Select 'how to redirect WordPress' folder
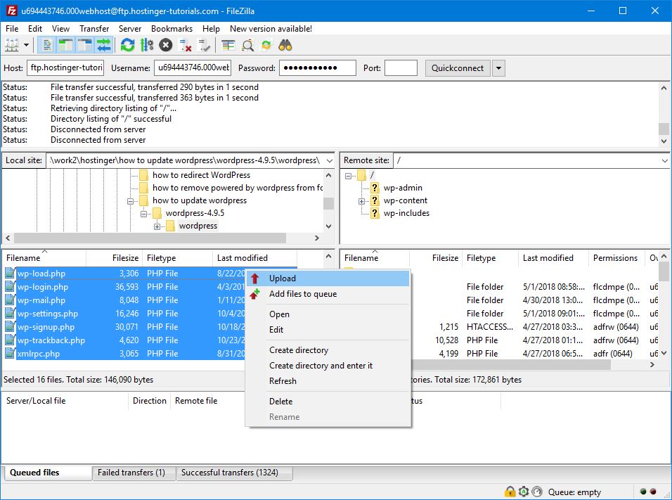This screenshot has height=500, width=672. 201,174
